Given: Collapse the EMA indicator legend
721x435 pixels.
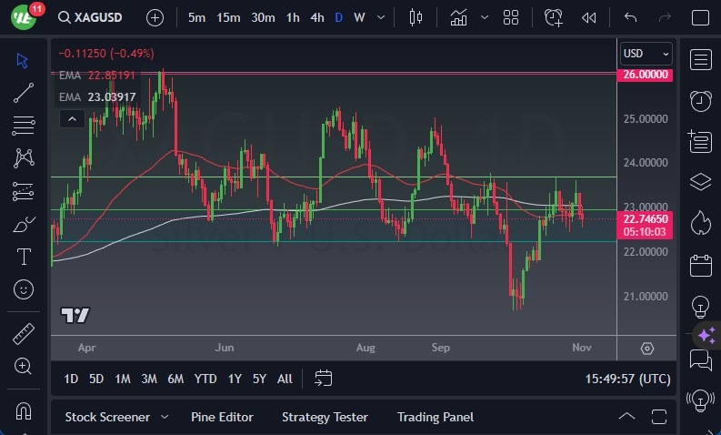Looking at the screenshot, I should point(72,118).
